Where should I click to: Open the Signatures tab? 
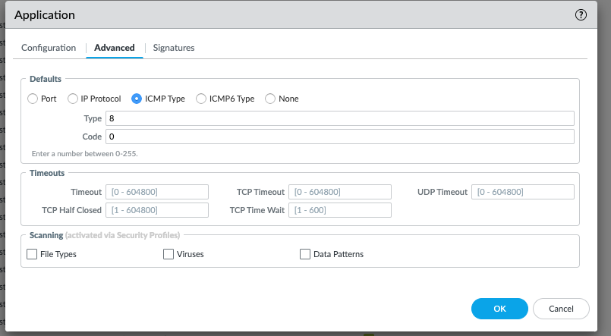(x=174, y=48)
